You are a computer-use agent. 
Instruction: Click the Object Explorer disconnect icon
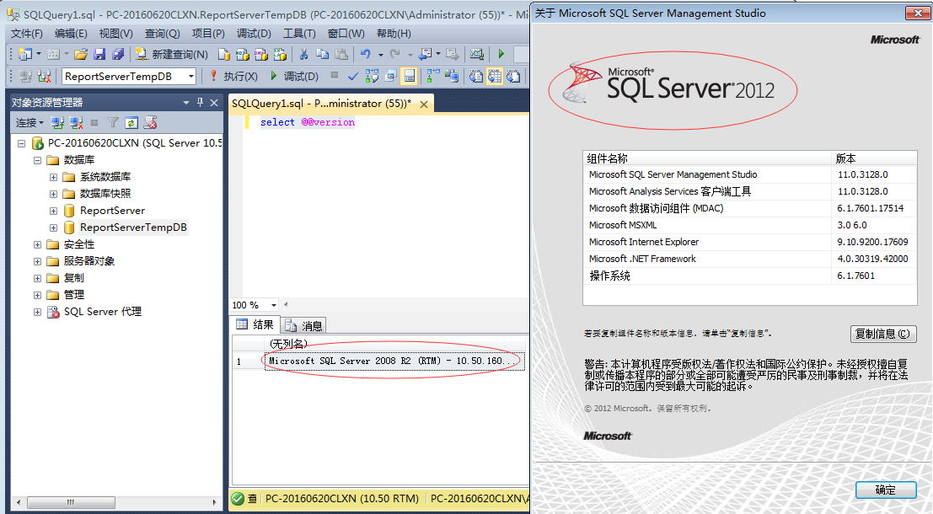coord(76,122)
